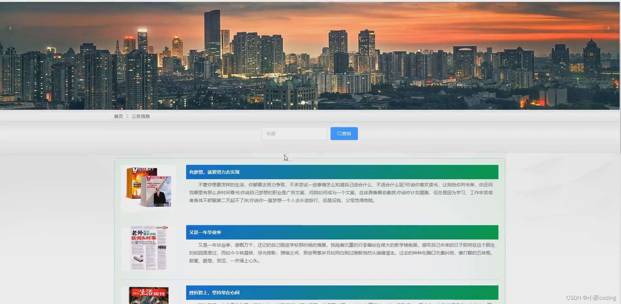
Task: Click the 公告信息 breadcrumb item
Action: pyautogui.click(x=140, y=116)
